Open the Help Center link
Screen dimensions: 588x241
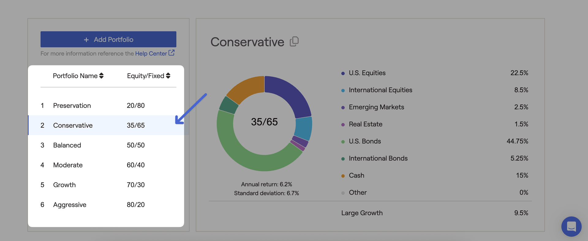(151, 54)
